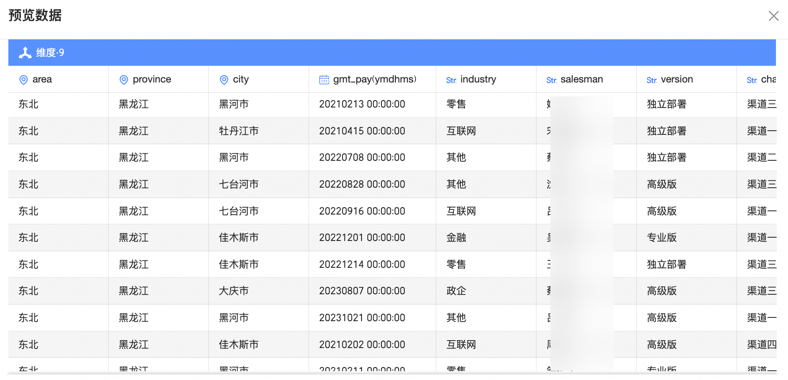788x380 pixels.
Task: Select the industry column header
Action: 486,79
